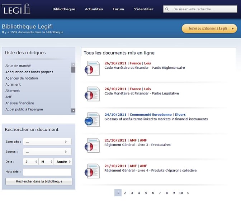Go to page 2
This screenshot has width=241, height=201.
coord(125,193)
